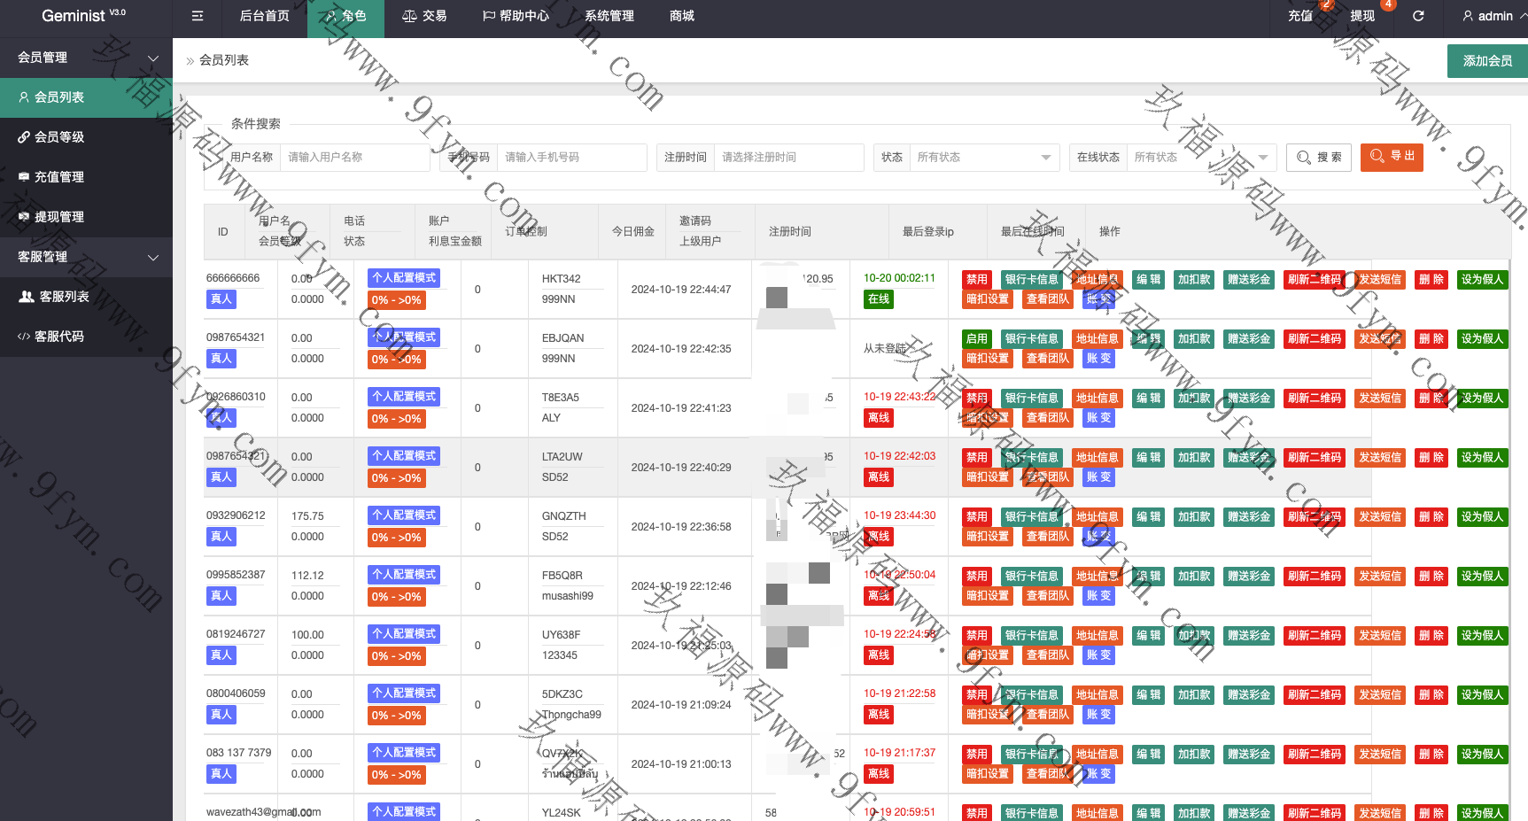
Task: Click the 添加会员 button
Action: coord(1487,61)
